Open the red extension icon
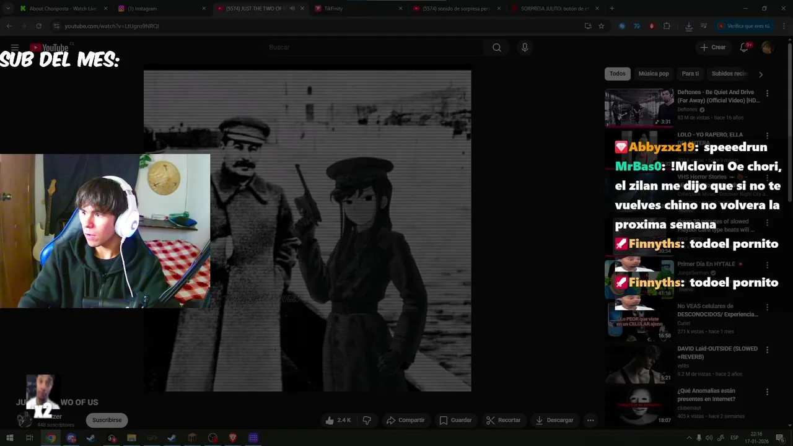Viewport: 793px width, 446px height. tap(652, 26)
